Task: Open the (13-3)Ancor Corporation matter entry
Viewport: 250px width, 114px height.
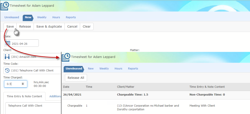Action: coord(148,108)
